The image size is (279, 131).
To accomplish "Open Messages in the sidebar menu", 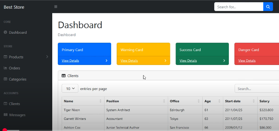I will tap(17, 115).
